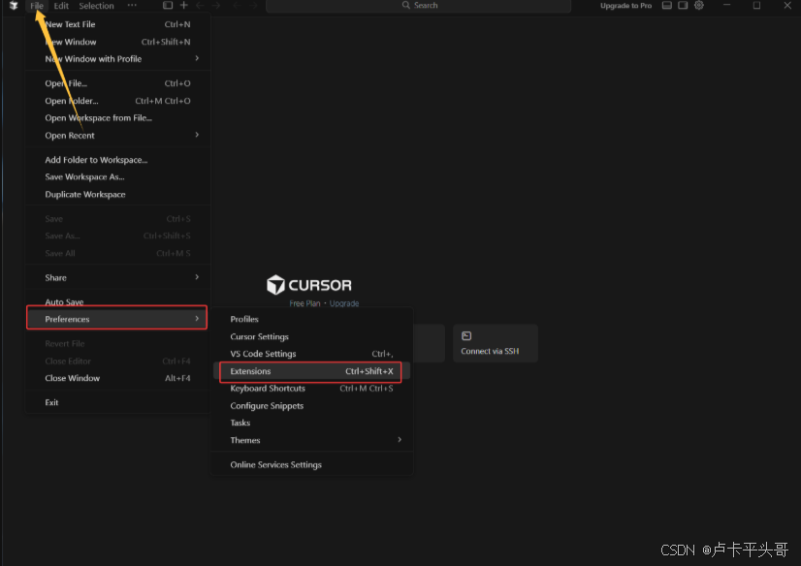Click the search magnifier icon
This screenshot has width=801, height=566.
pos(406,5)
